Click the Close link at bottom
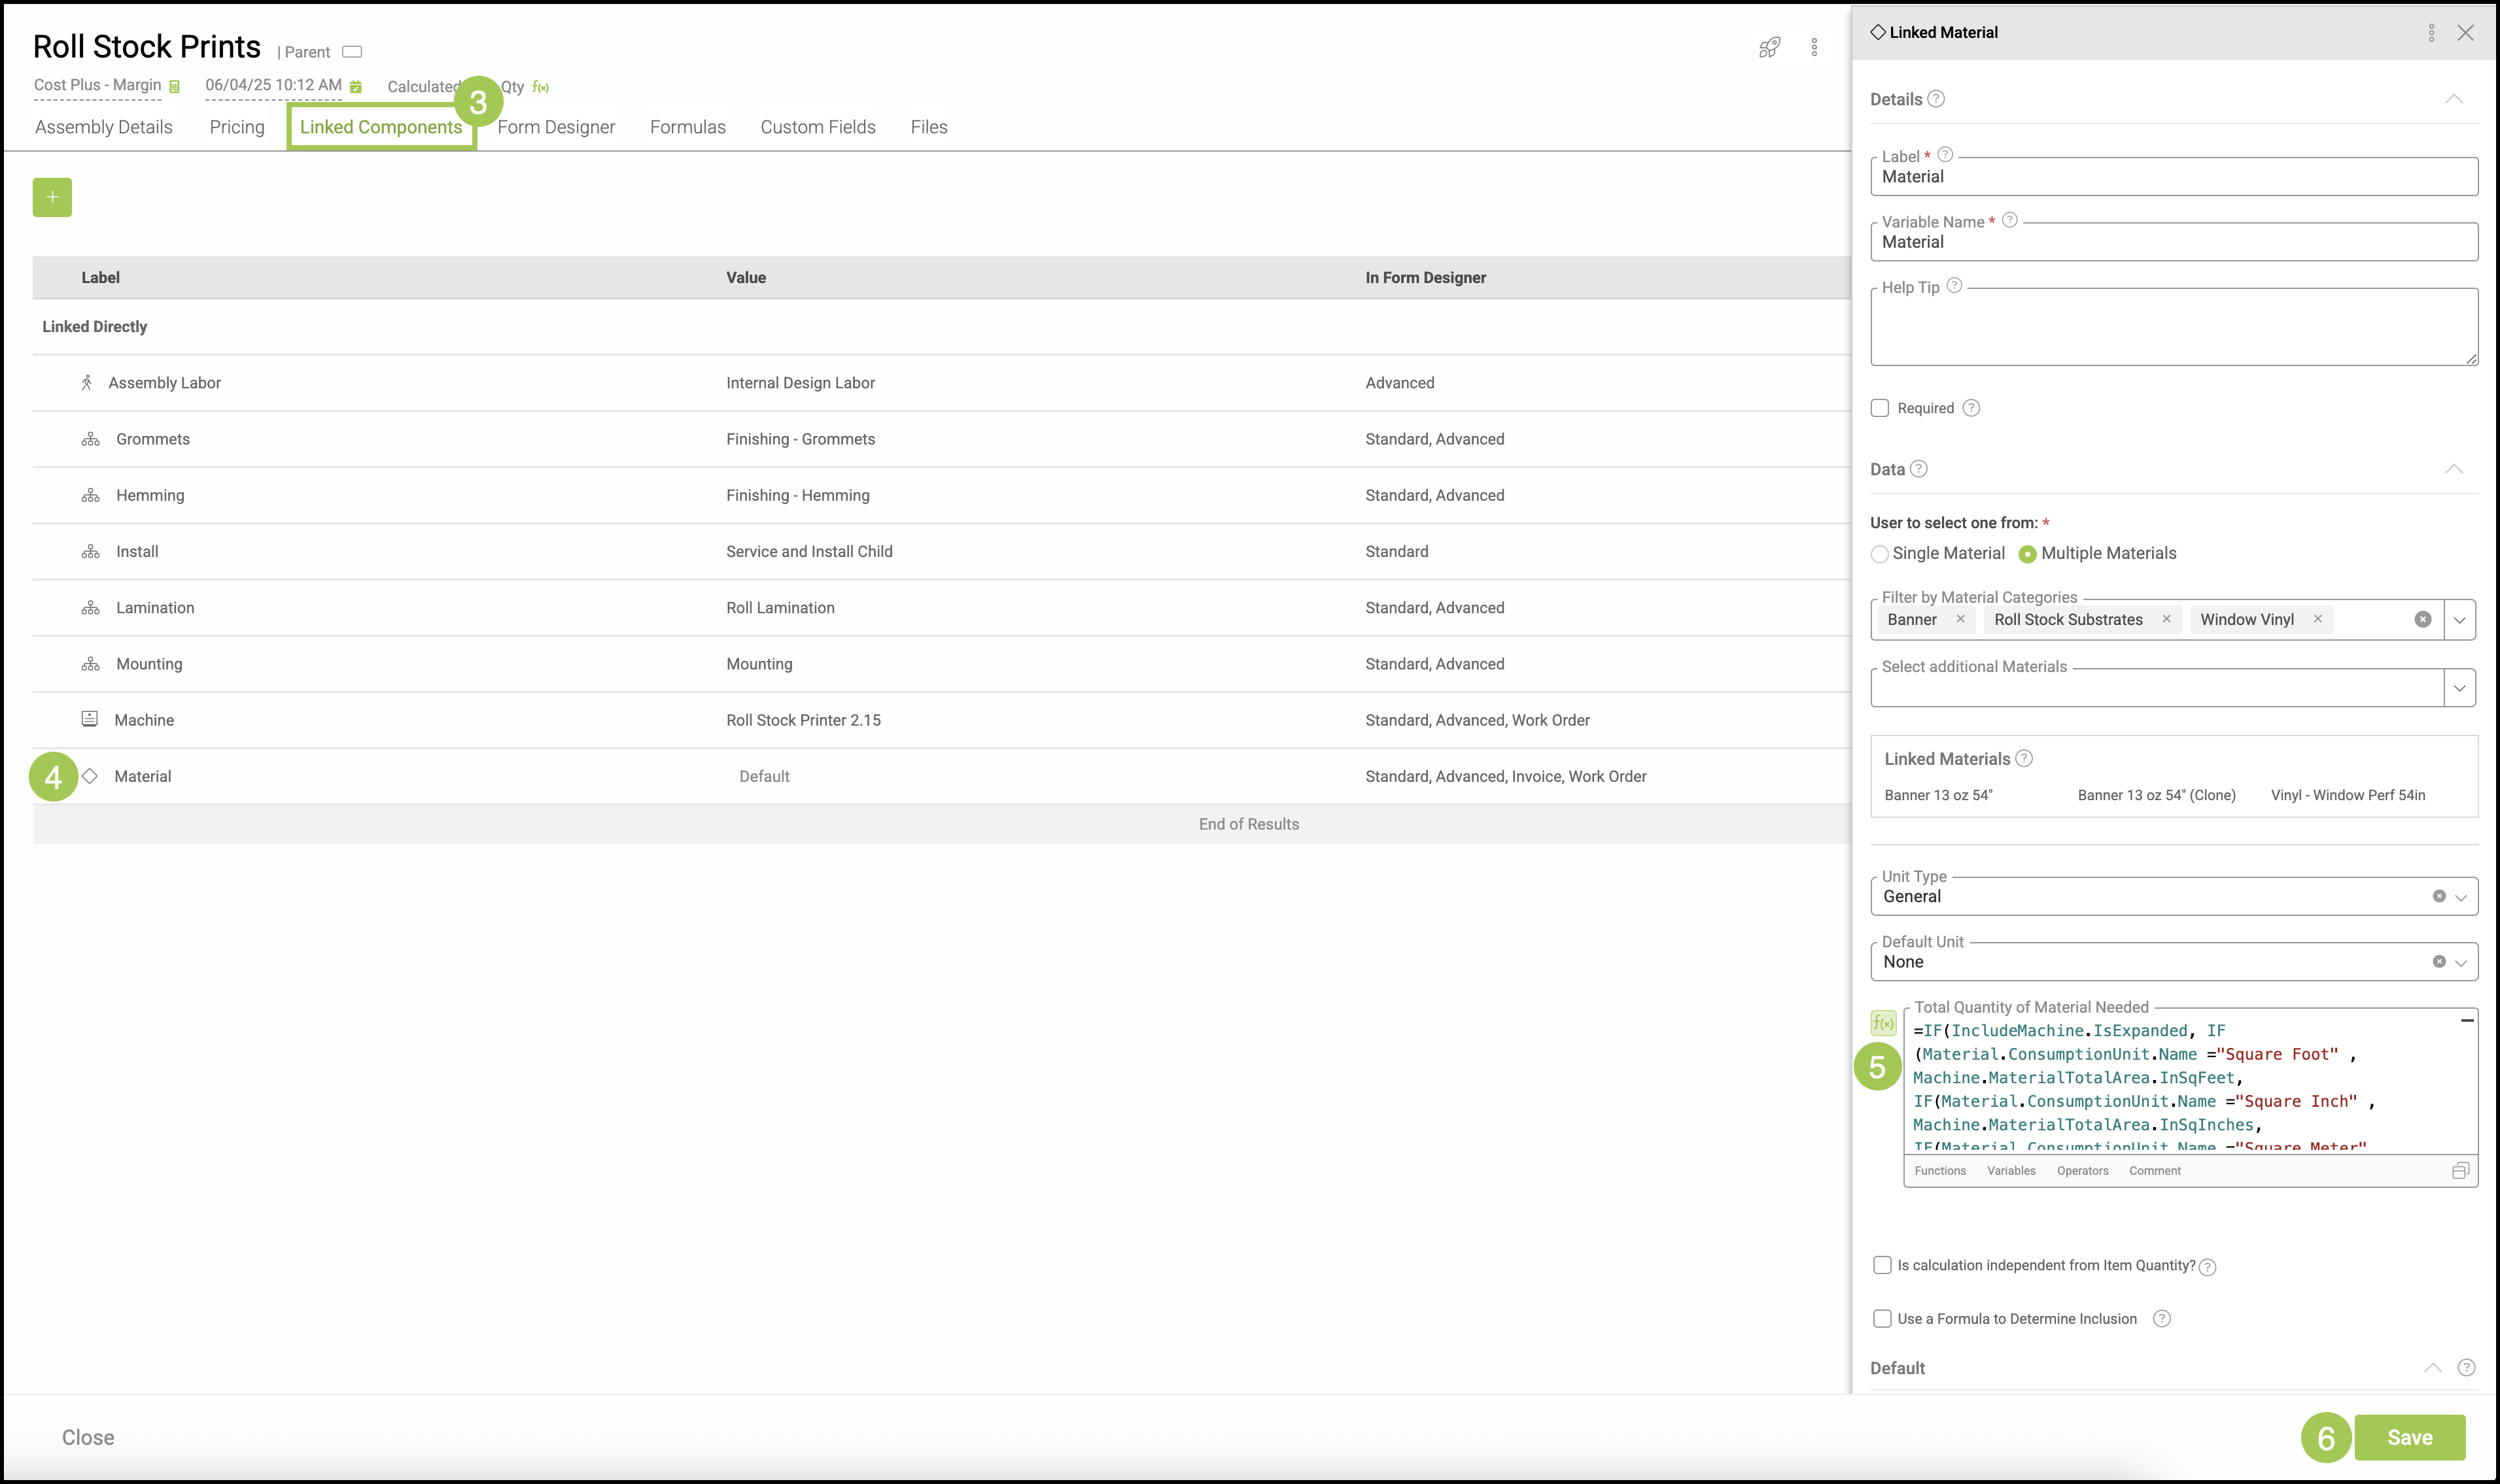 point(88,1437)
